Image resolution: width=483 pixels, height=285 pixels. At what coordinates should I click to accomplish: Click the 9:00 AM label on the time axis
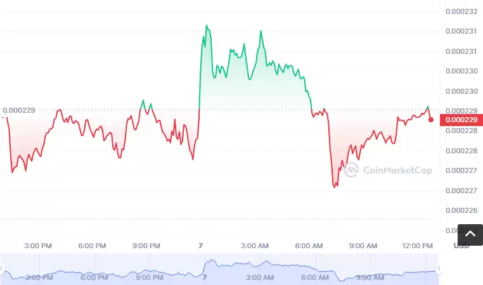pos(364,245)
